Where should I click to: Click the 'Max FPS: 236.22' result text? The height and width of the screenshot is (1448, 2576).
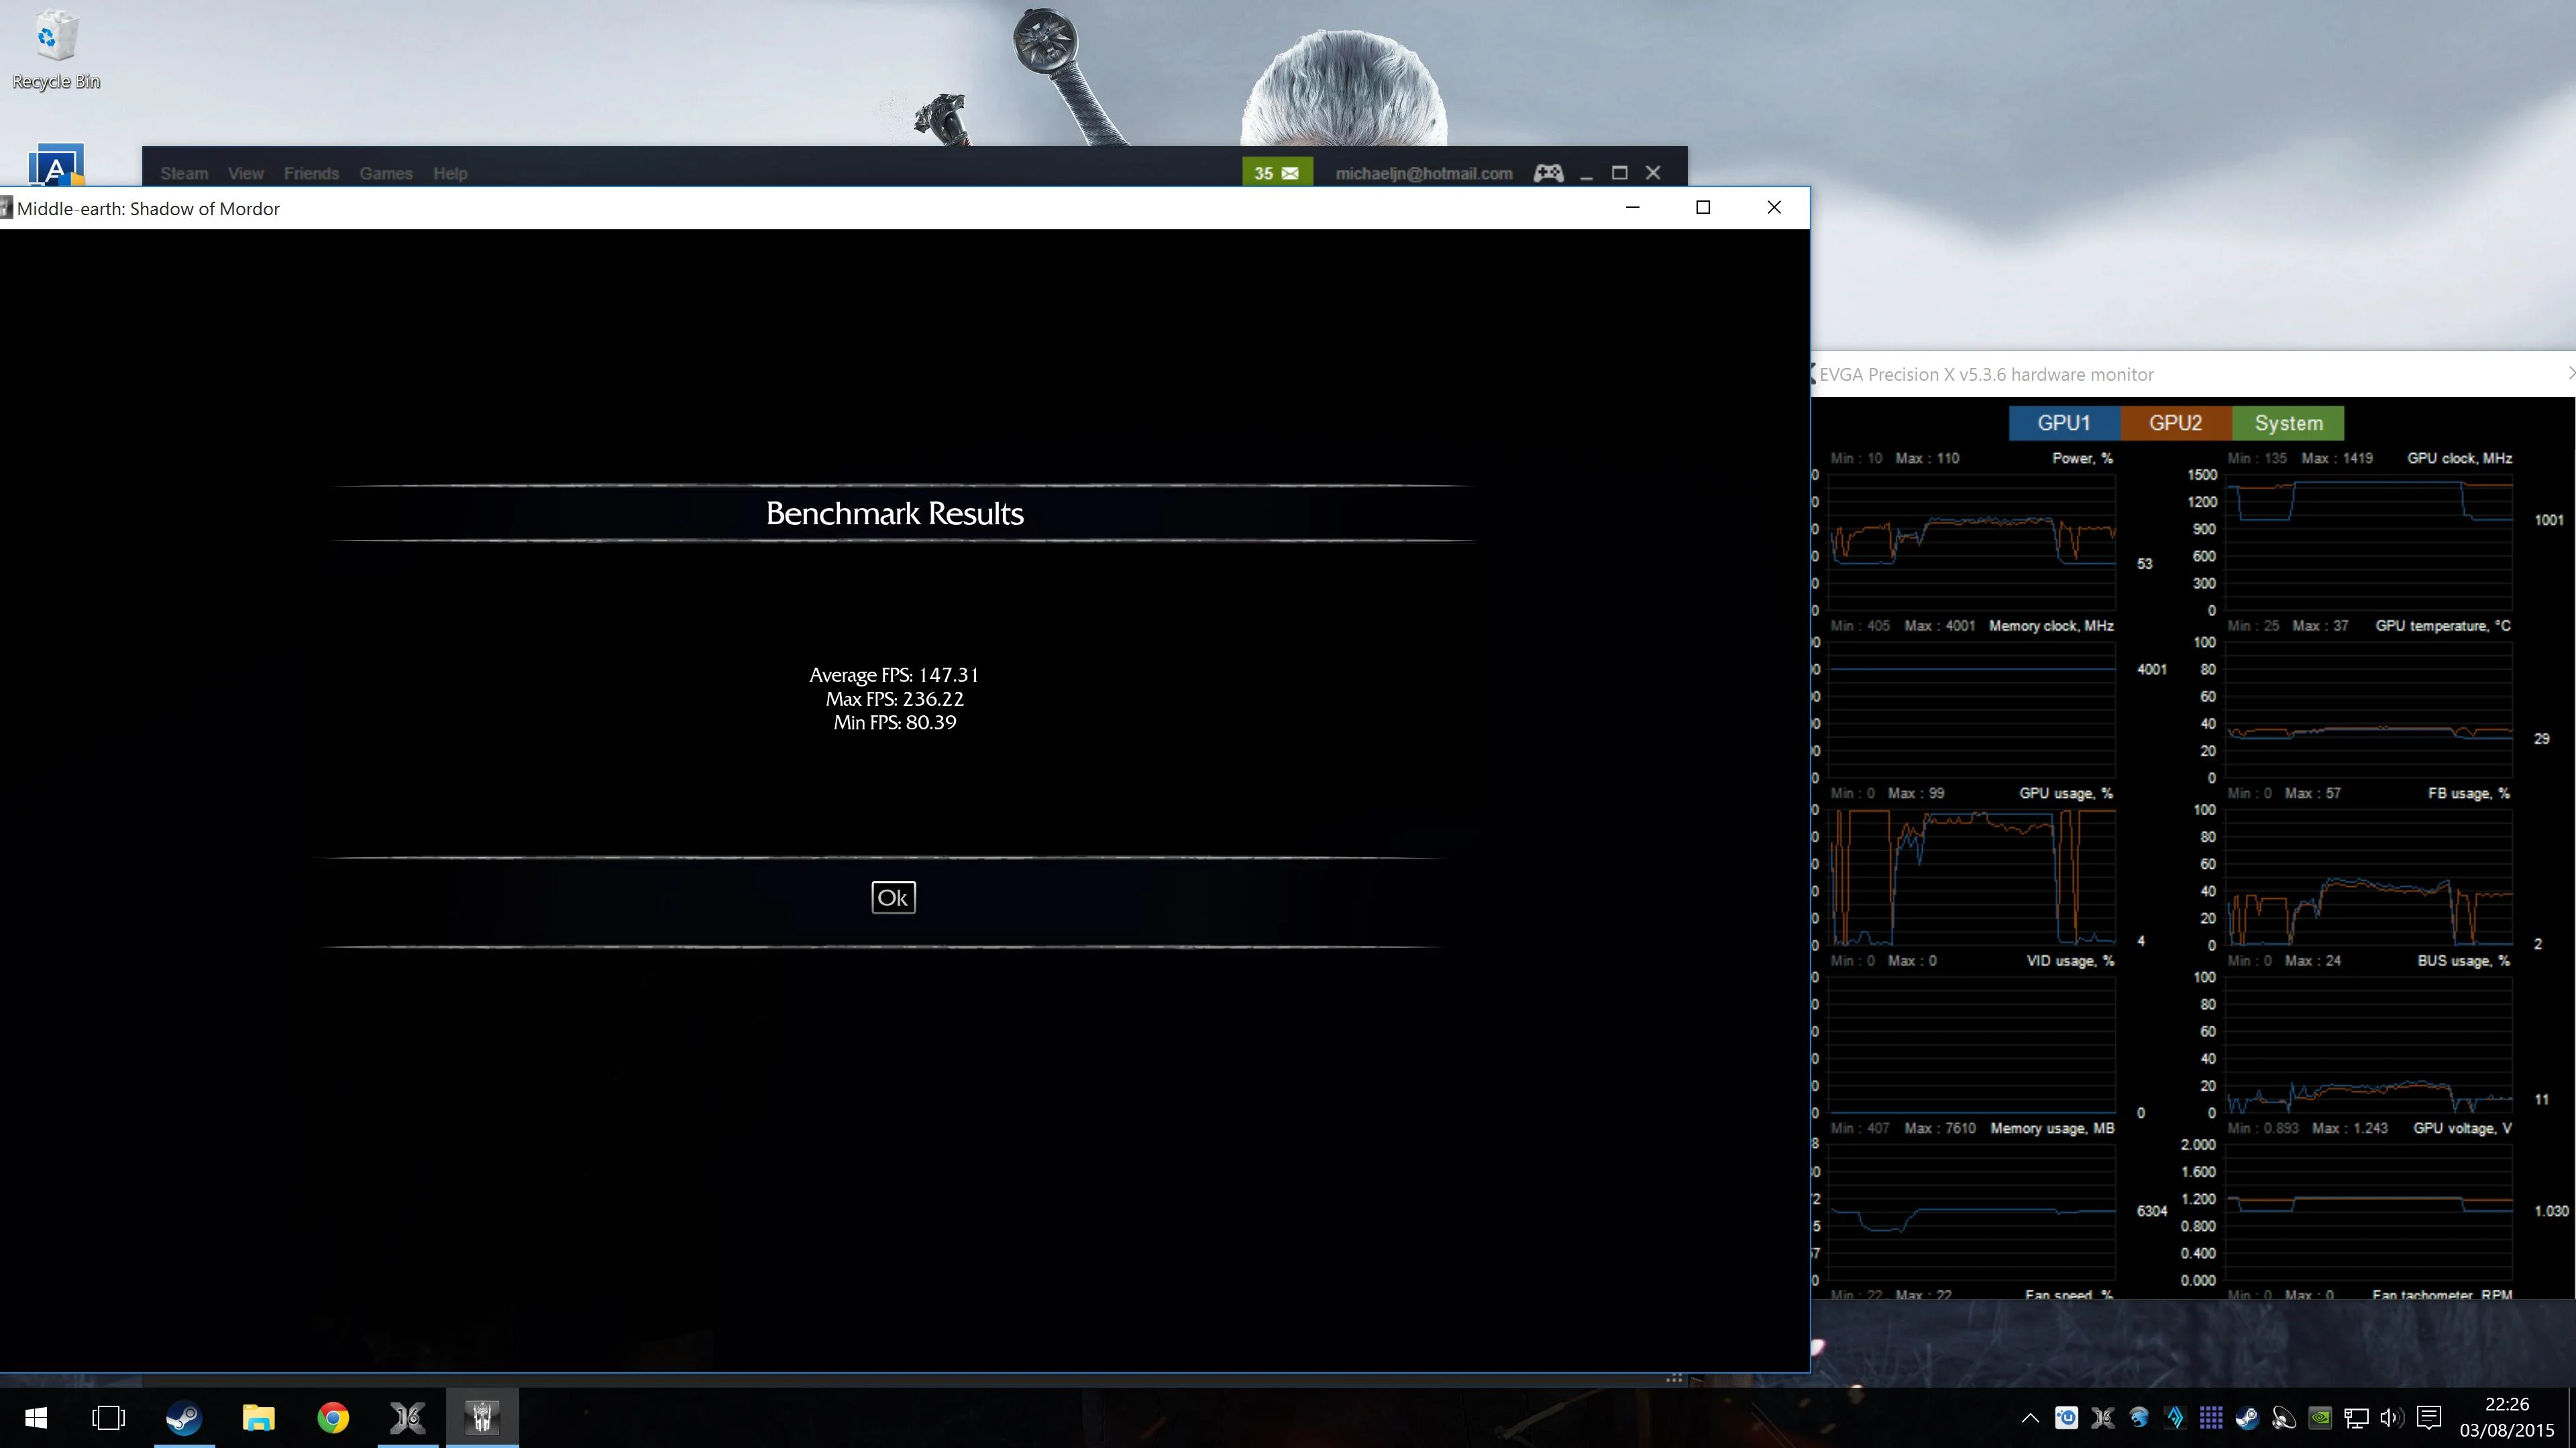pyautogui.click(x=894, y=699)
